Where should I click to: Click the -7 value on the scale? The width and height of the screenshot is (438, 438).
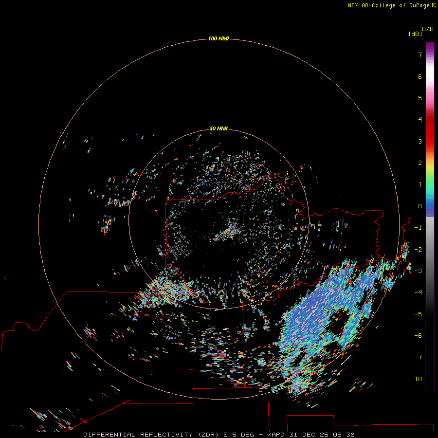coord(418,357)
